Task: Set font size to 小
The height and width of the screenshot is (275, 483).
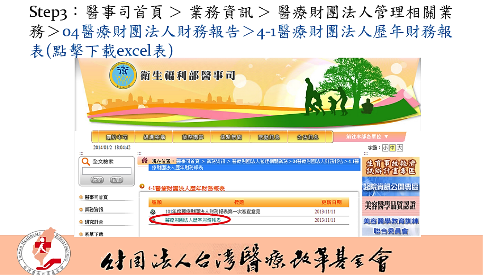Action: pyautogui.click(x=385, y=148)
